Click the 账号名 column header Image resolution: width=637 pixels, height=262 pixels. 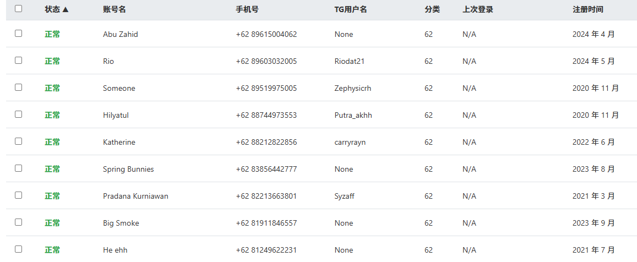(115, 9)
